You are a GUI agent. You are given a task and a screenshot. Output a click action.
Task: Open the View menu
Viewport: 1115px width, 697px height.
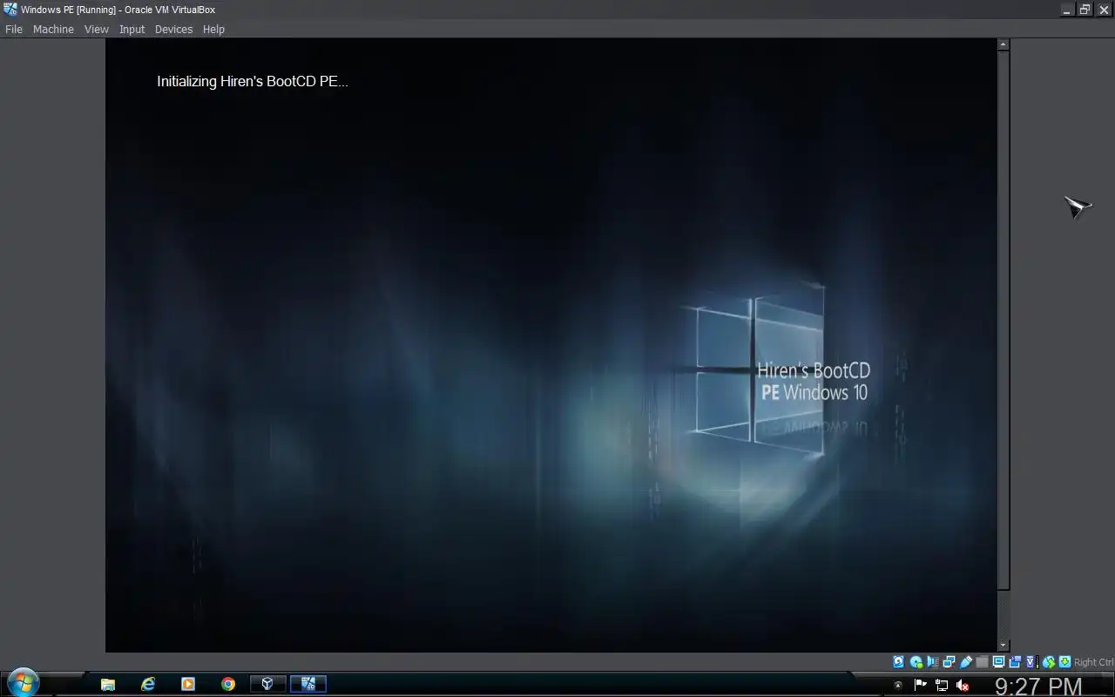[96, 29]
